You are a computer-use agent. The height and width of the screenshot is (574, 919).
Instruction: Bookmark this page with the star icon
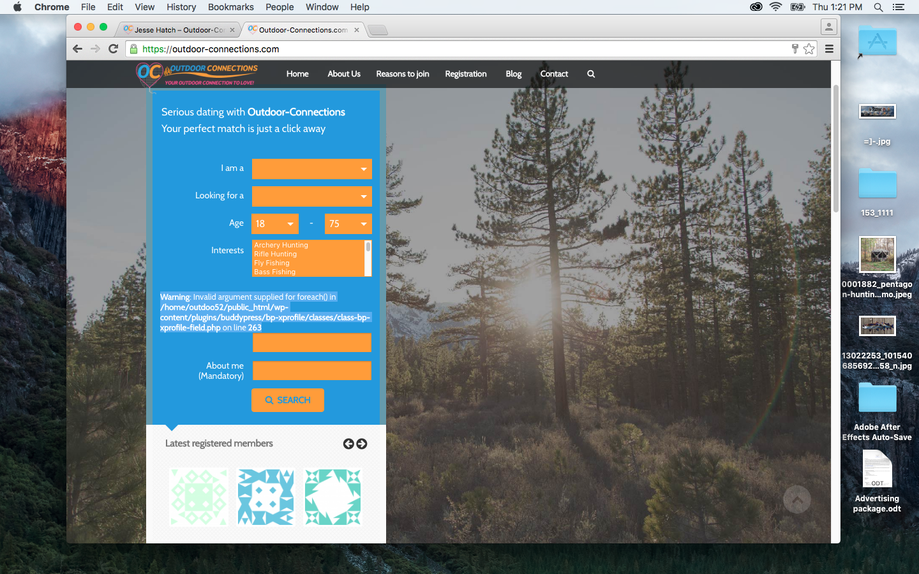coord(809,49)
